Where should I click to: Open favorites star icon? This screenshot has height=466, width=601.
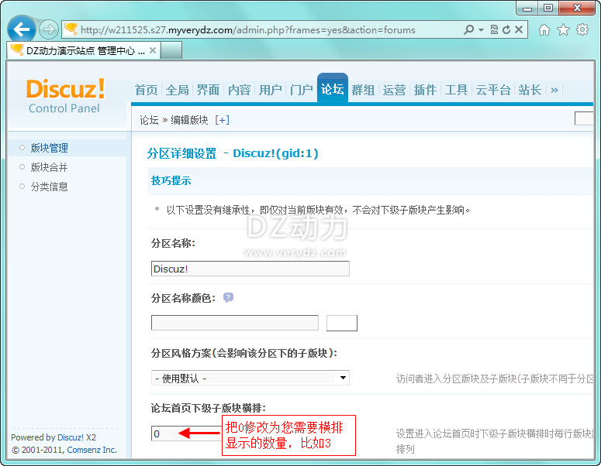(x=563, y=29)
